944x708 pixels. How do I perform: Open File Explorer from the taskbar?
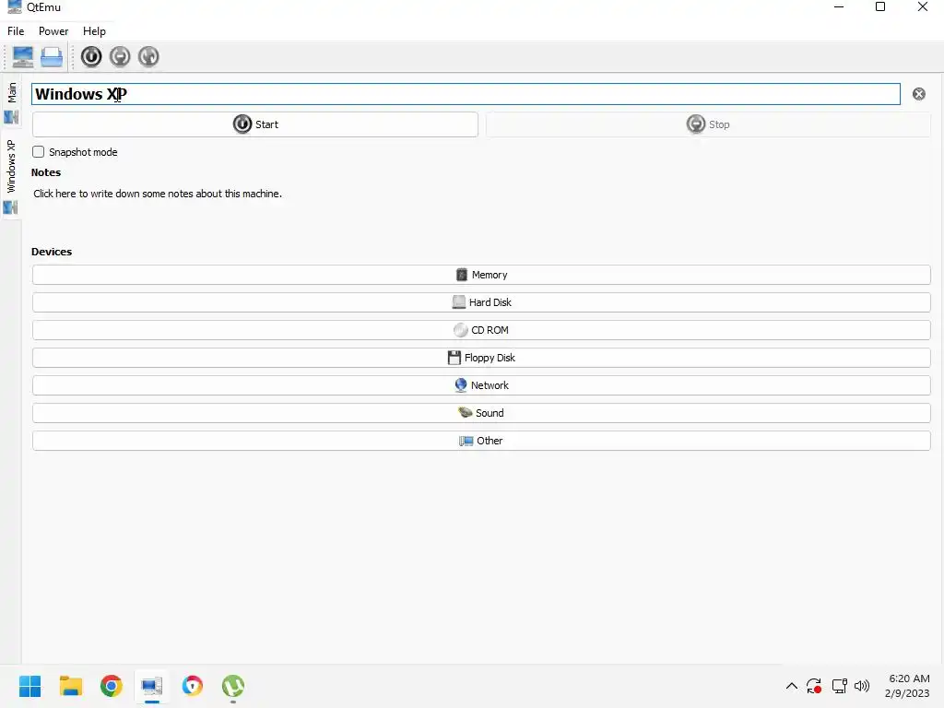[70, 686]
